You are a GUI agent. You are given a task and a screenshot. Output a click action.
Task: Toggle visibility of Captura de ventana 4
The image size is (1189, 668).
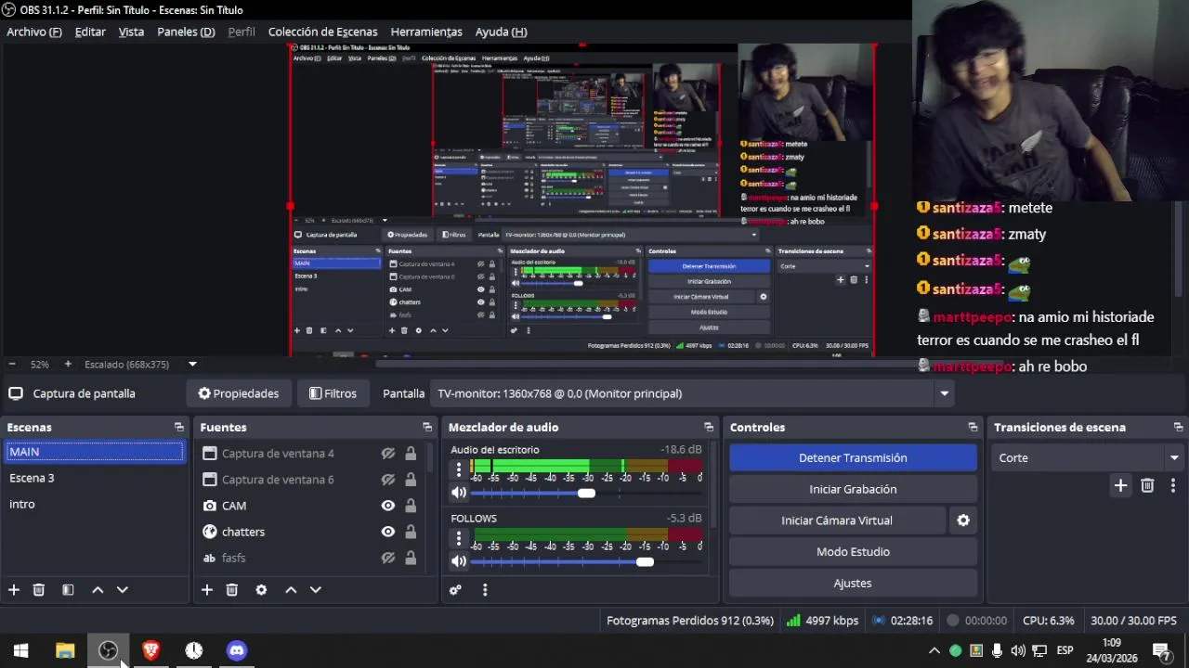[x=388, y=454]
